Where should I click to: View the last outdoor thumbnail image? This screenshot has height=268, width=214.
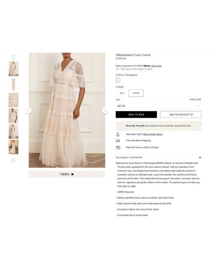(x=14, y=147)
